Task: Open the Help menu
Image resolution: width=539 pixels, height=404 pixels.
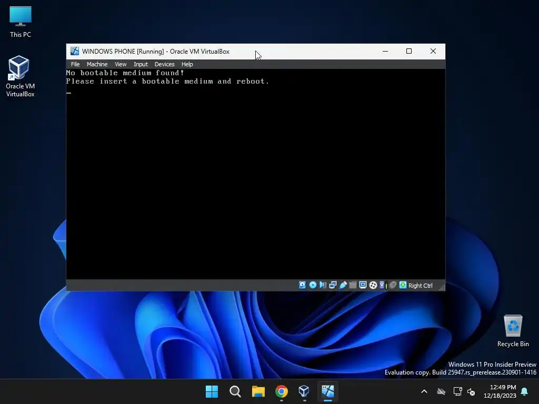Action: (x=187, y=64)
